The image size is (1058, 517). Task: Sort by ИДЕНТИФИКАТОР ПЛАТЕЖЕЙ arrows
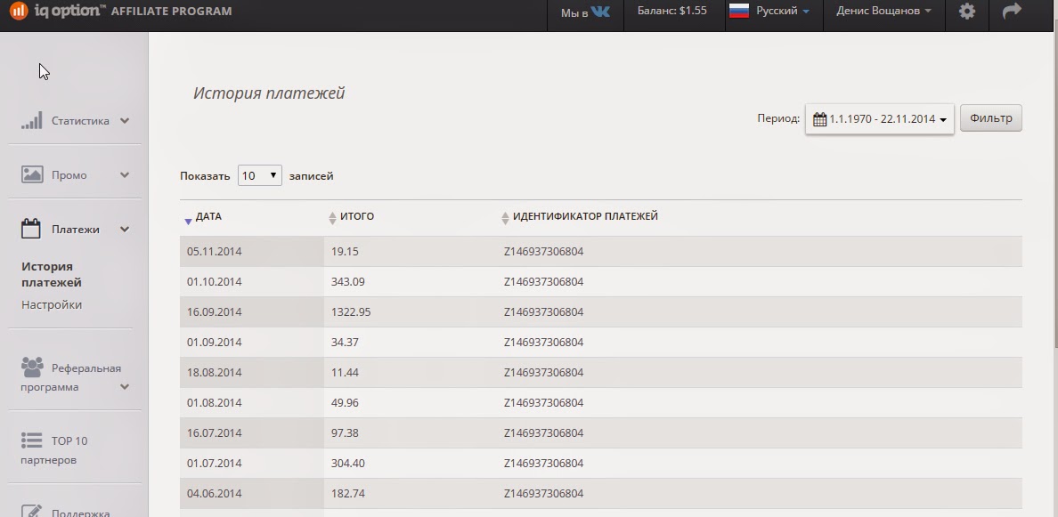point(505,218)
